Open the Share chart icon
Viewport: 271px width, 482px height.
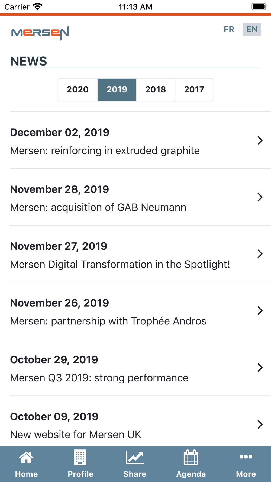pos(135,458)
